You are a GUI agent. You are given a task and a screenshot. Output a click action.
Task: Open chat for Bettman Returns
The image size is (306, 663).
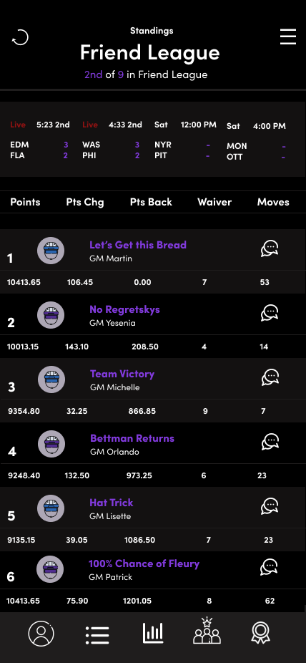pos(270,442)
